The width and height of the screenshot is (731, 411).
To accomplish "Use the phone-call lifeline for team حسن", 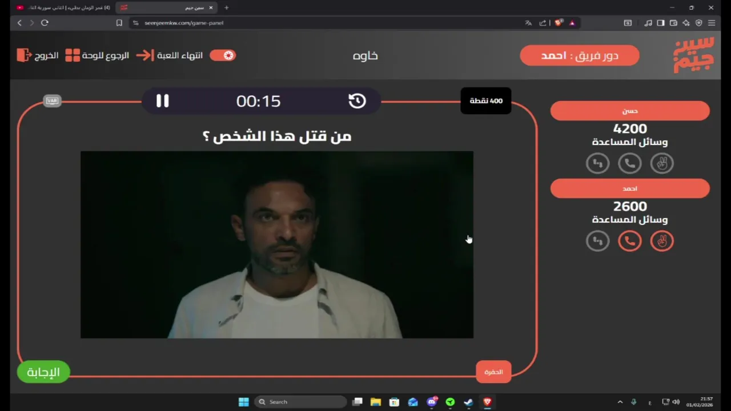I will point(630,163).
